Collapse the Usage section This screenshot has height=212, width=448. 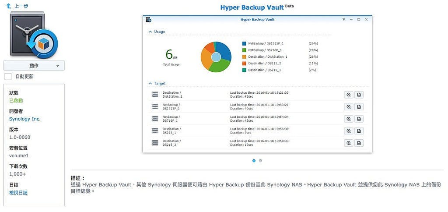tap(150, 32)
